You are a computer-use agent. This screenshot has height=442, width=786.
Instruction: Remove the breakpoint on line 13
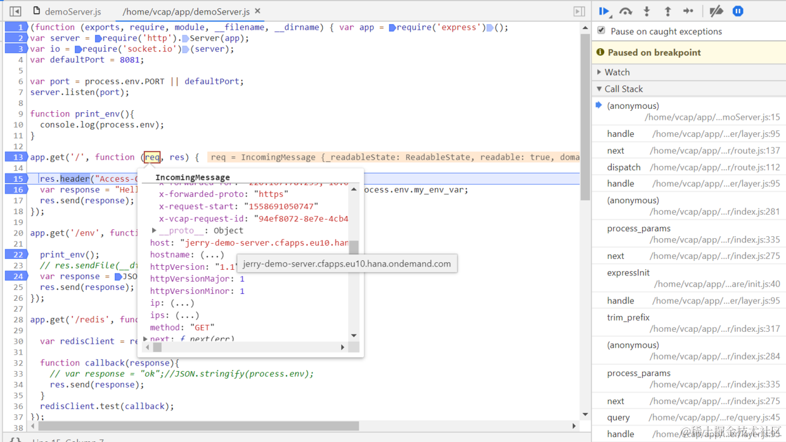click(16, 157)
